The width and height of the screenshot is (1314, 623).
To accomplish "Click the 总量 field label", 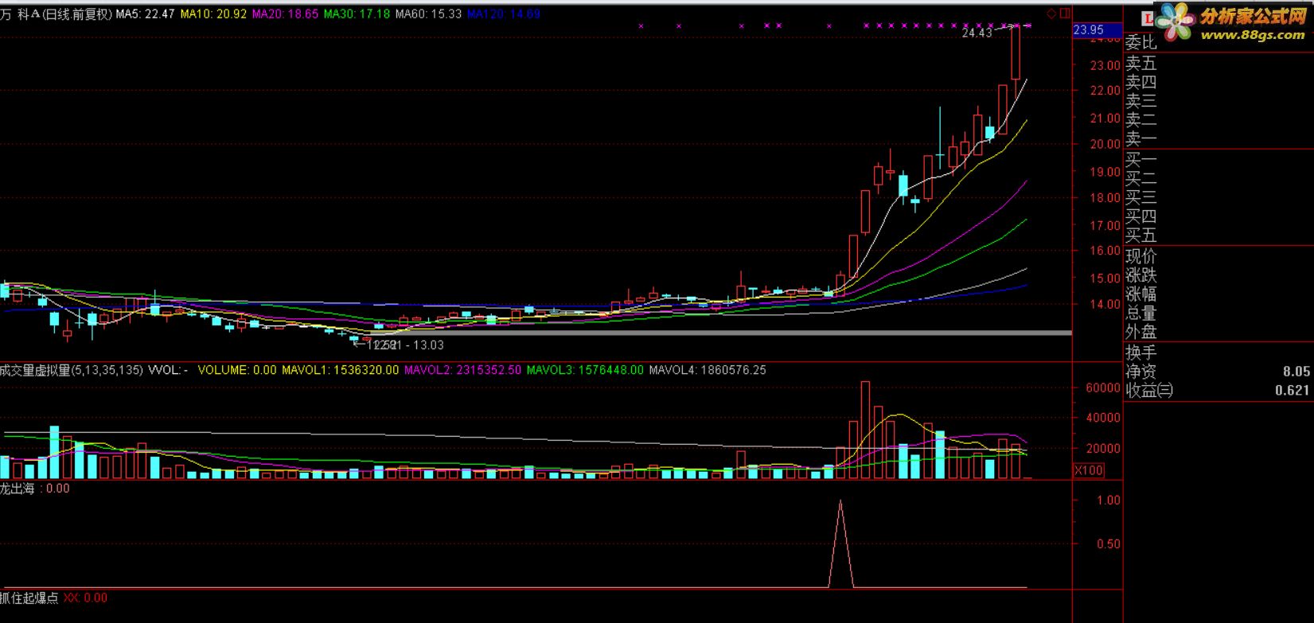I will (x=1141, y=313).
